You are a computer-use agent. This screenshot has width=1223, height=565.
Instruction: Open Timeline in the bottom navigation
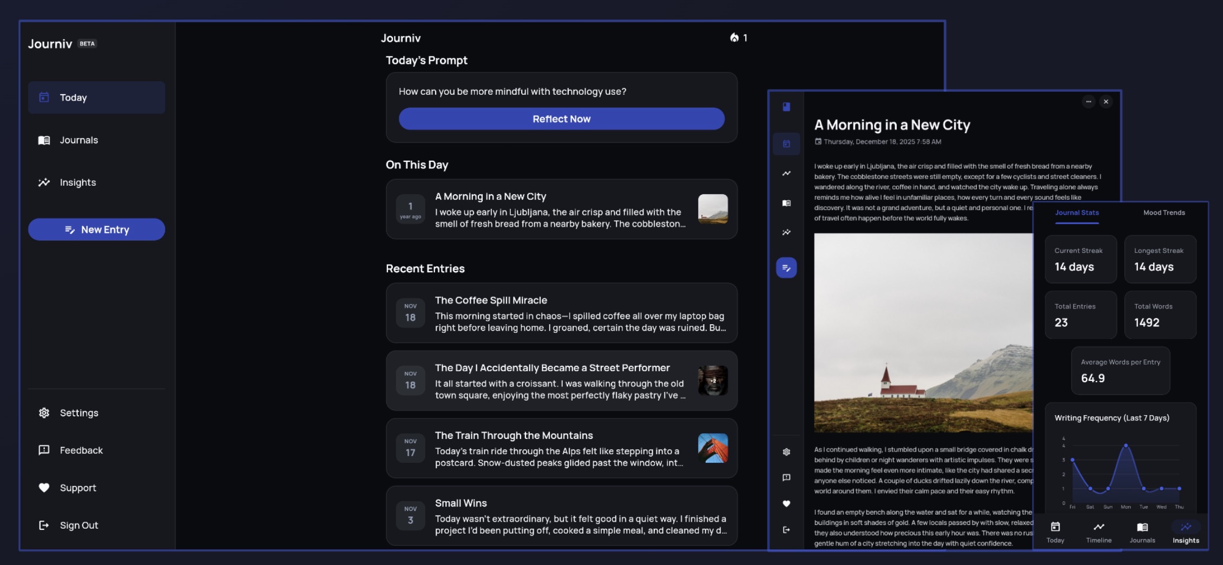tap(1099, 531)
